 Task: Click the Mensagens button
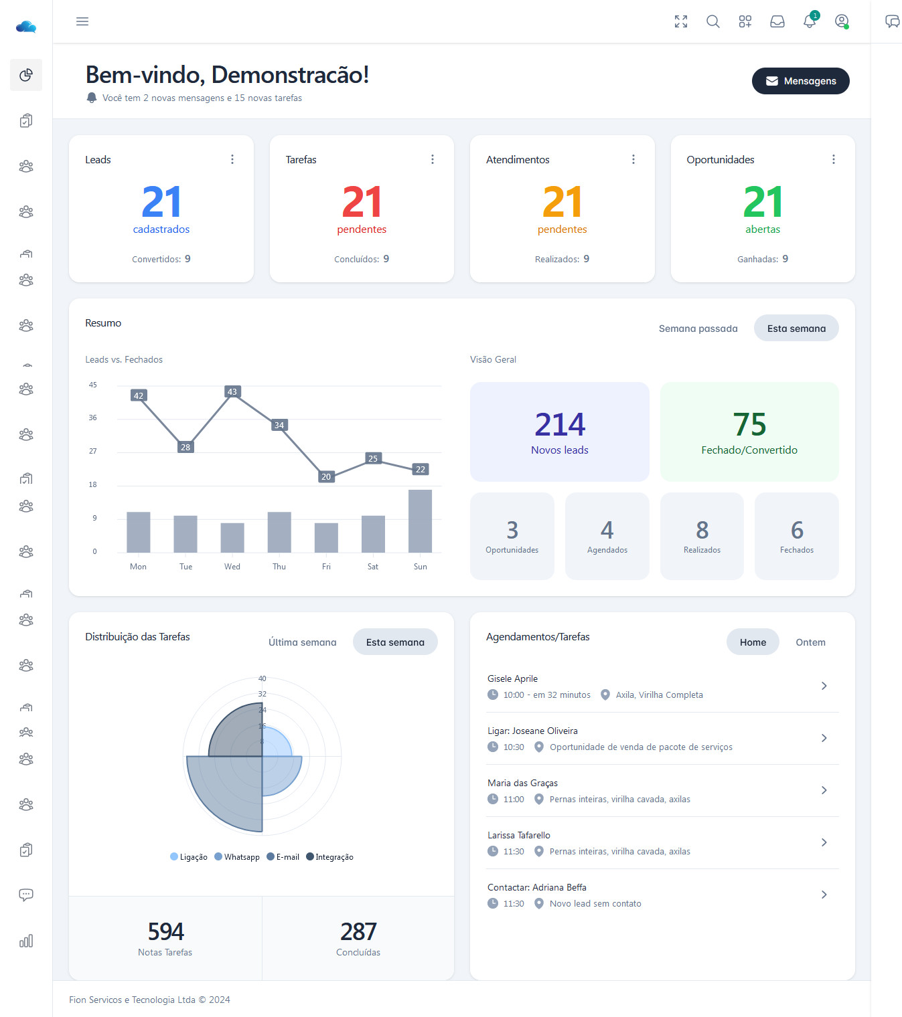(x=800, y=81)
